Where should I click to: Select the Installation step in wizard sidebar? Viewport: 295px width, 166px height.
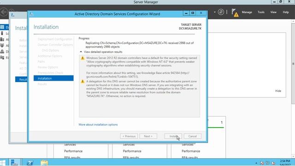(x=53, y=78)
